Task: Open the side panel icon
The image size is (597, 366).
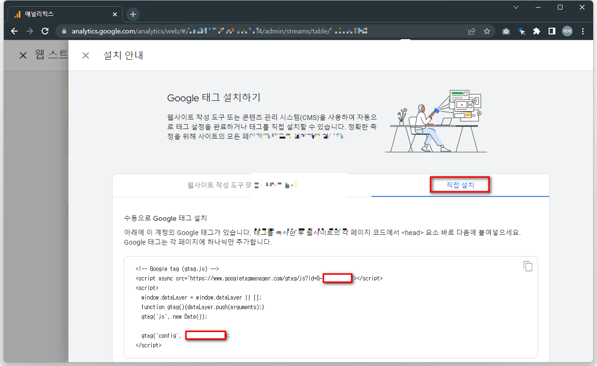Action: coord(552,31)
